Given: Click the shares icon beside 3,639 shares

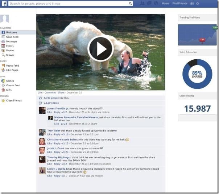Looking at the screenshot, I should [40, 103].
